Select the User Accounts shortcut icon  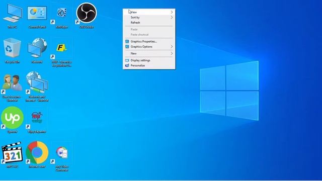[x=12, y=82]
